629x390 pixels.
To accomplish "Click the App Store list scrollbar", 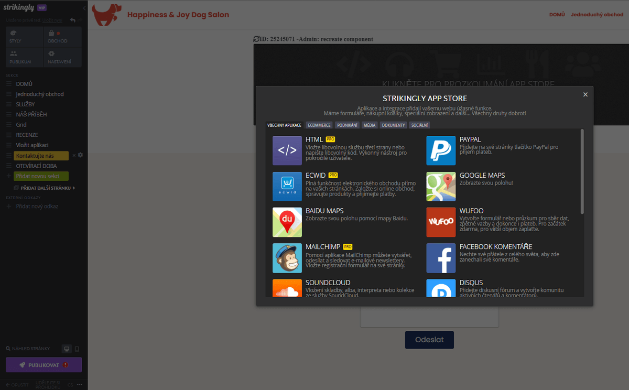I will [x=582, y=171].
